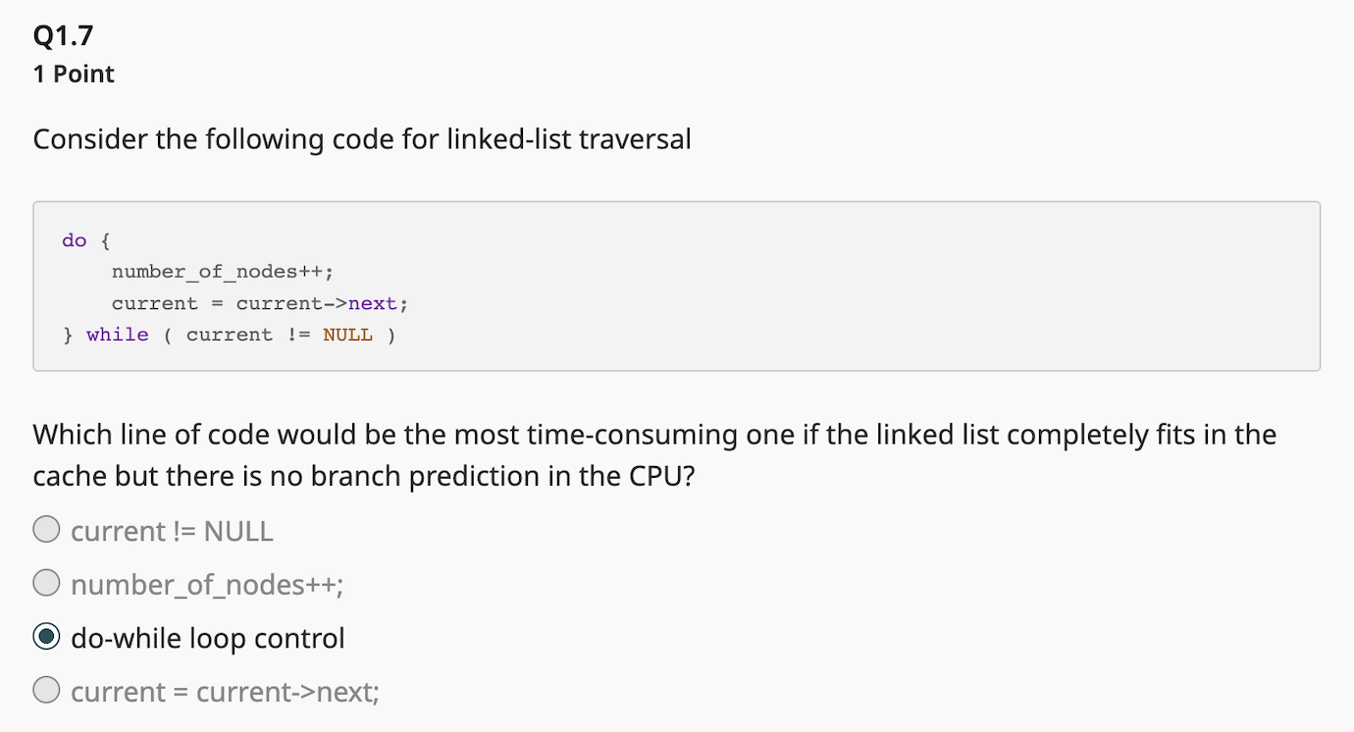
Task: Click the "current != NULL" answer label
Action: (172, 532)
